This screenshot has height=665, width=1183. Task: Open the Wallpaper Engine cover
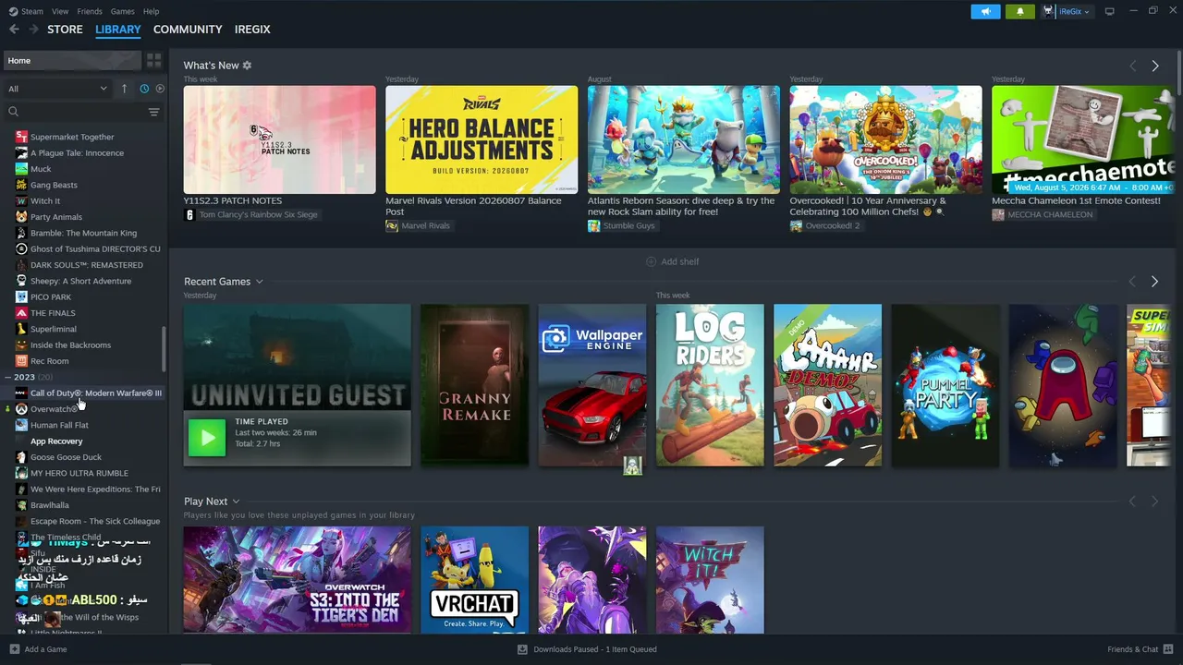tap(592, 385)
